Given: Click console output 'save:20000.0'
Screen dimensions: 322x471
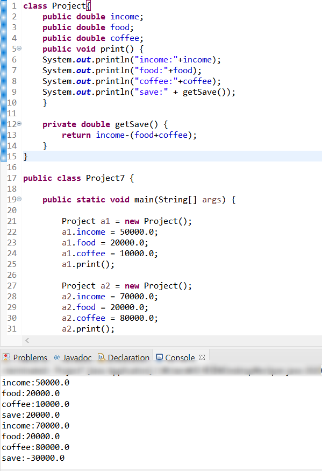Looking at the screenshot, I should (31, 415).
